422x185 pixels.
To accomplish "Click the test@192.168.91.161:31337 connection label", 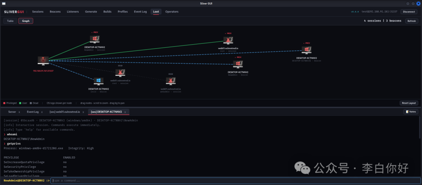I will [379, 12].
